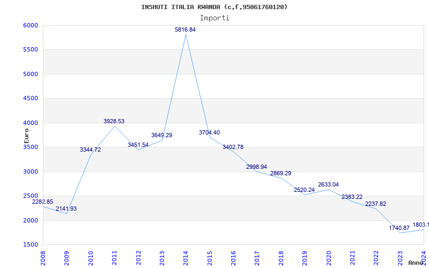Select the 2010 year axis label
The width and height of the screenshot is (429, 268).
pos(91,258)
